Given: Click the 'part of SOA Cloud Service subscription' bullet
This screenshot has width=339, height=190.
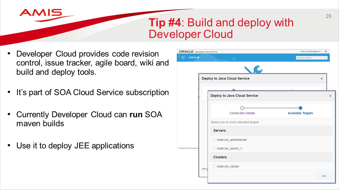Looking at the screenshot, I should point(93,92).
